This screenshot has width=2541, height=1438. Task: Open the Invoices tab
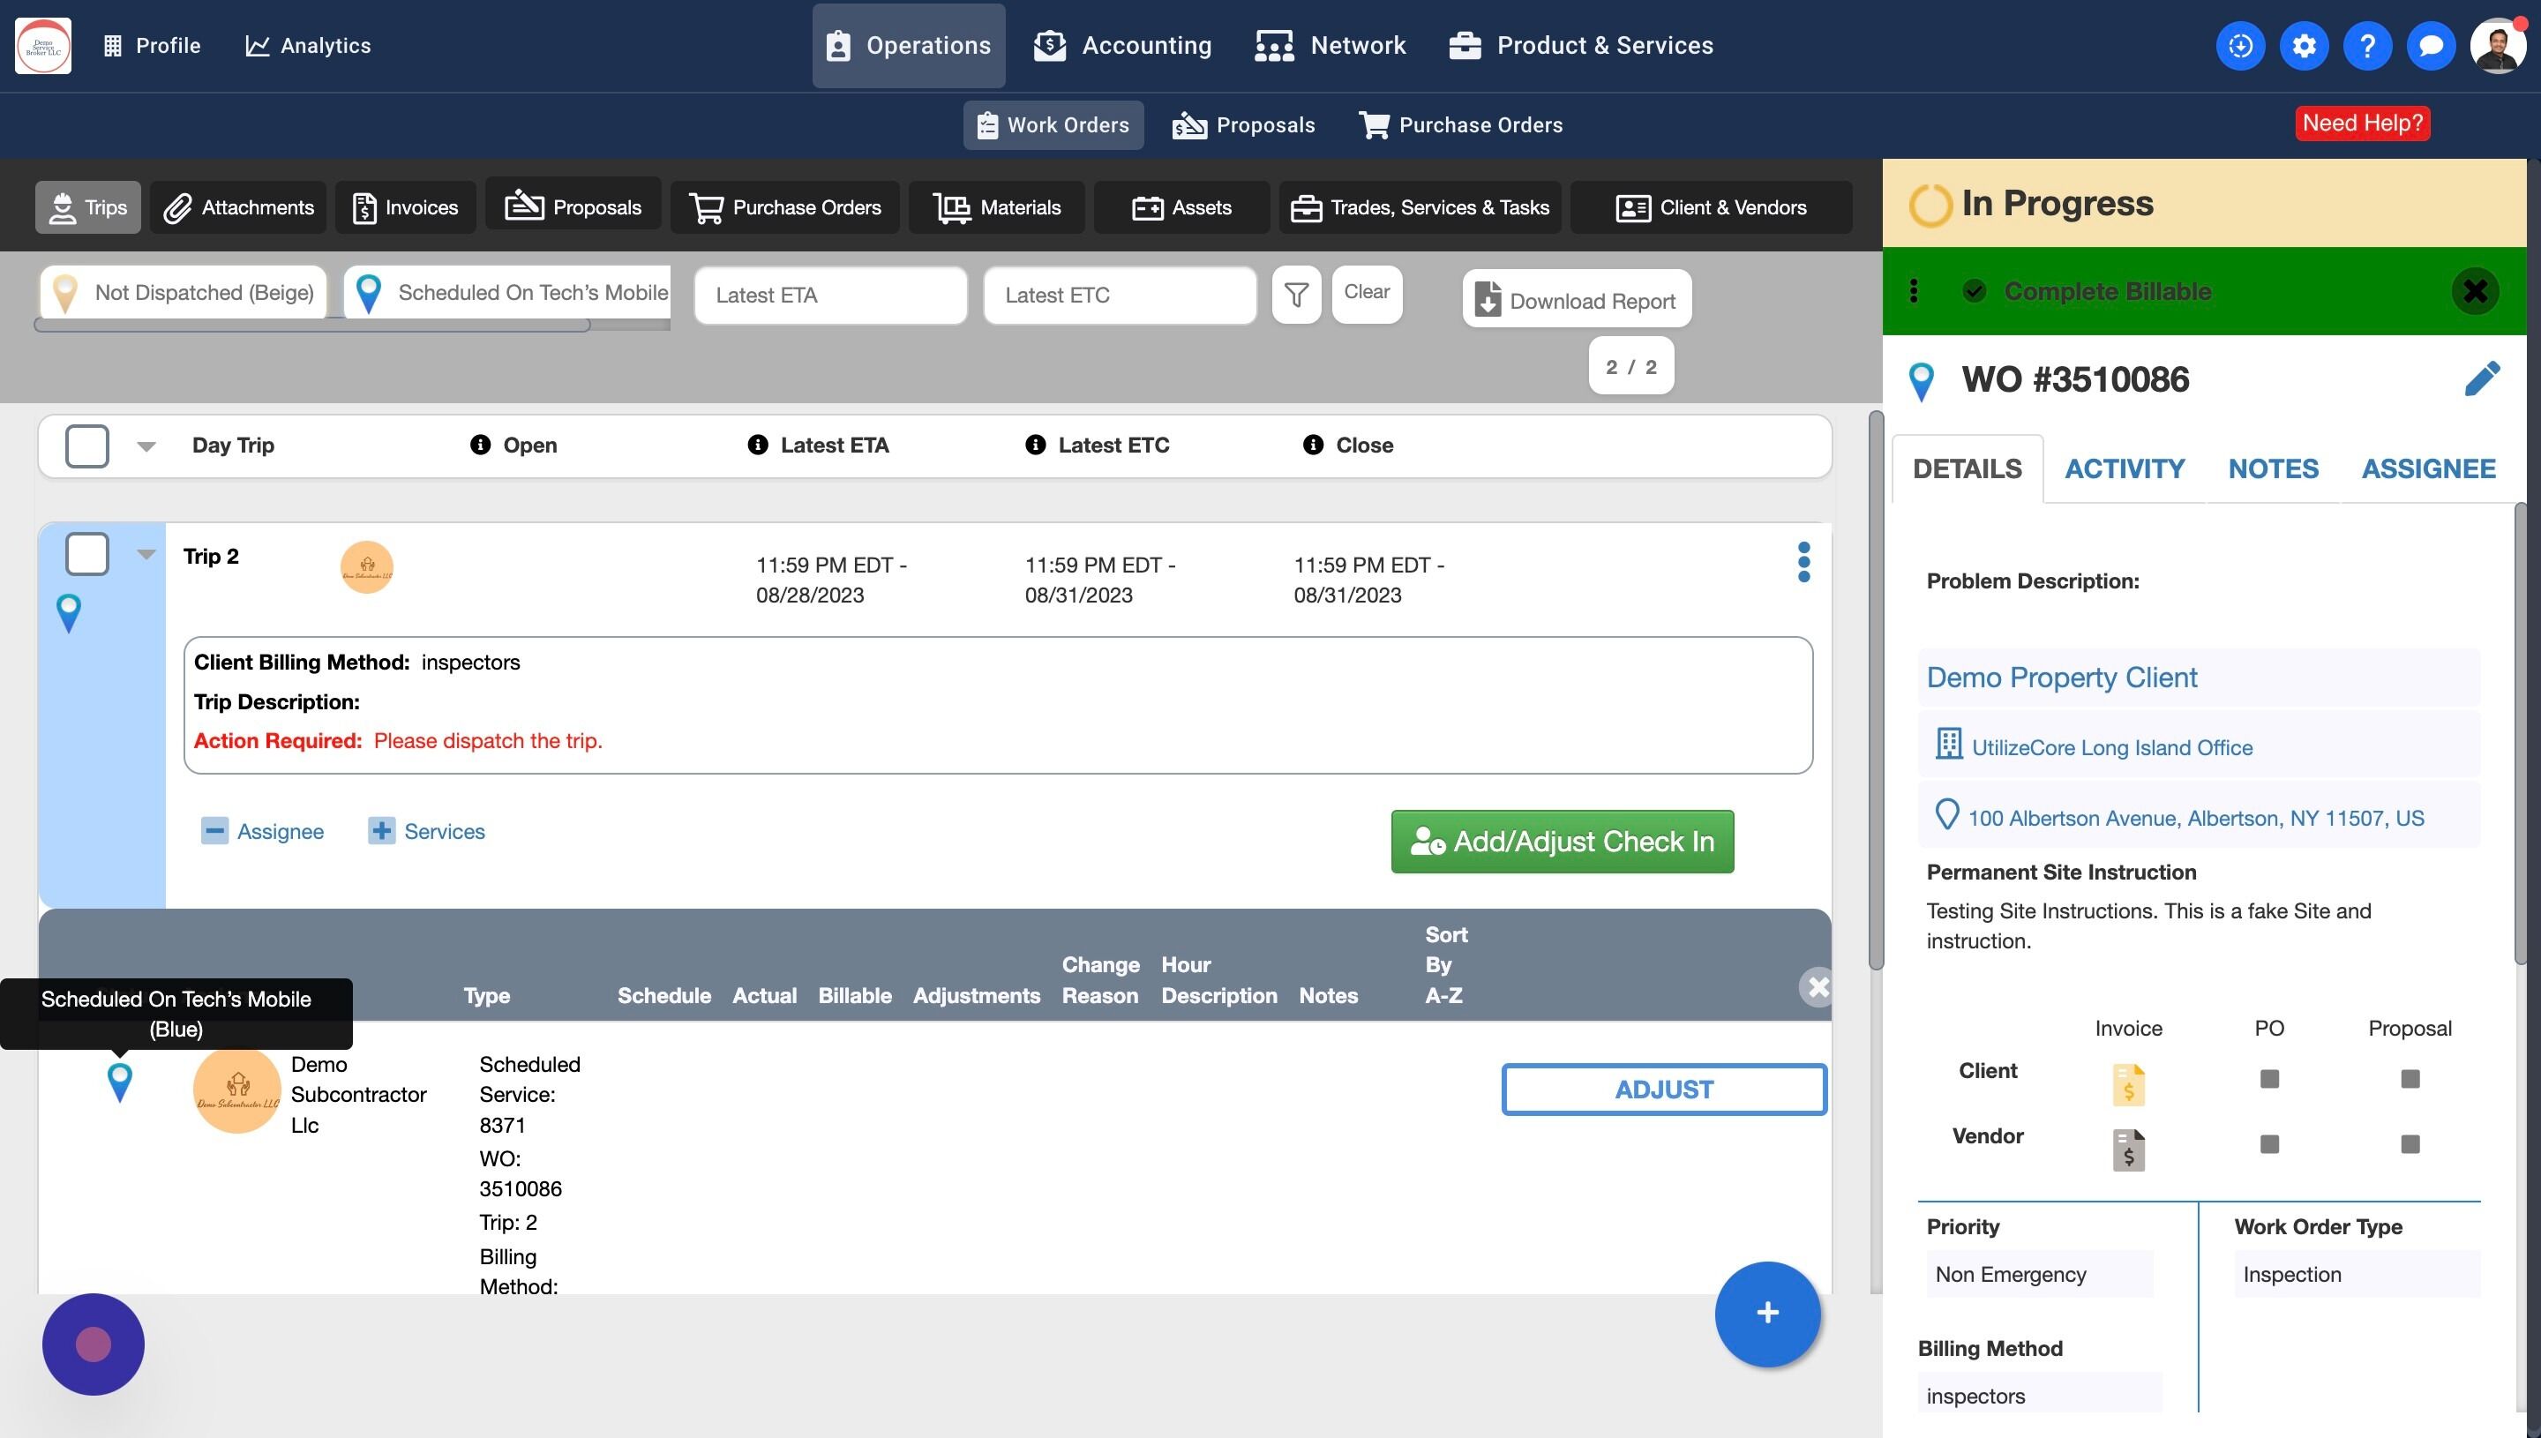[x=405, y=207]
